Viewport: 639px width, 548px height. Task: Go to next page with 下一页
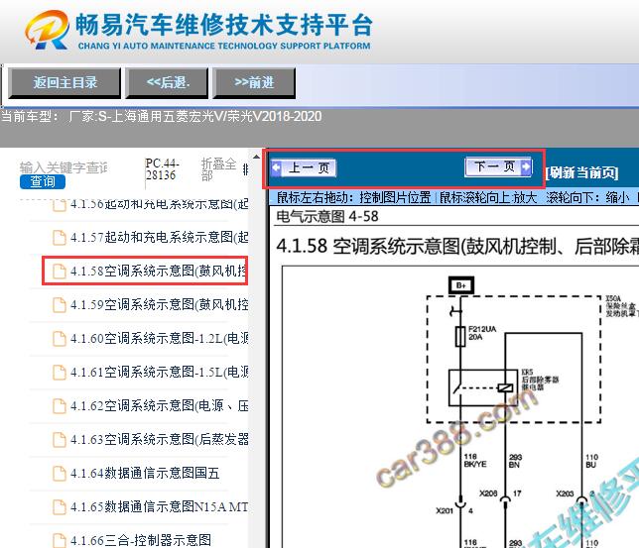(x=498, y=166)
